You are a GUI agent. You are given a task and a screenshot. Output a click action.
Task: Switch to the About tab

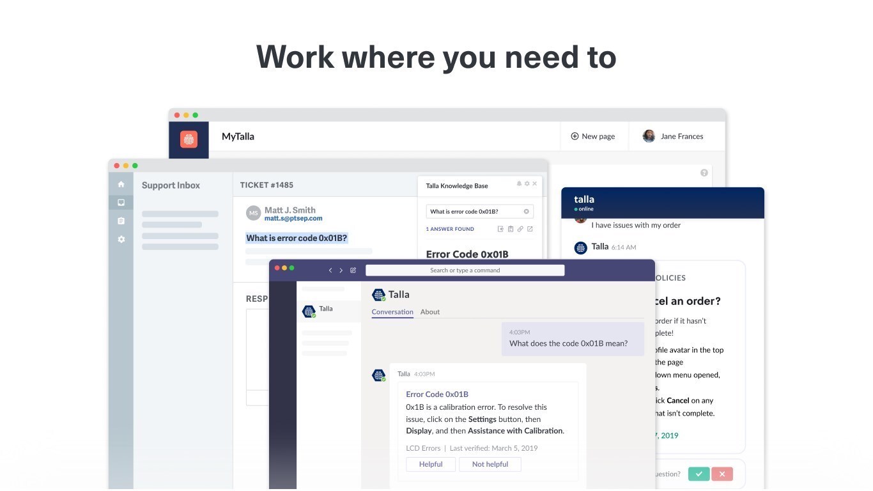(430, 312)
